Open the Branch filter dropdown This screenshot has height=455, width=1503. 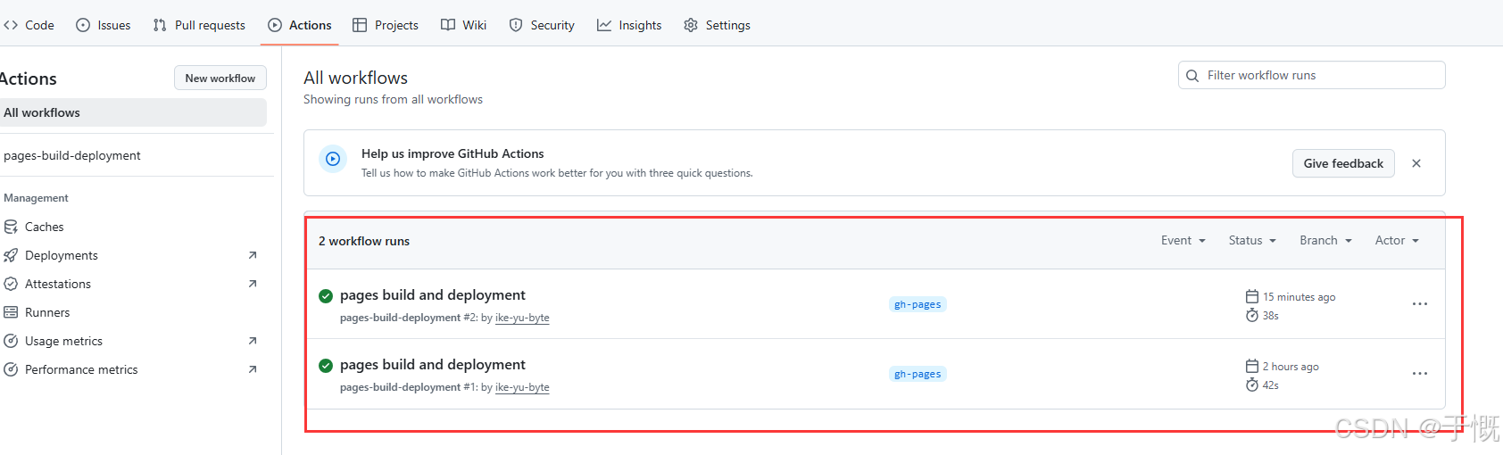1326,240
